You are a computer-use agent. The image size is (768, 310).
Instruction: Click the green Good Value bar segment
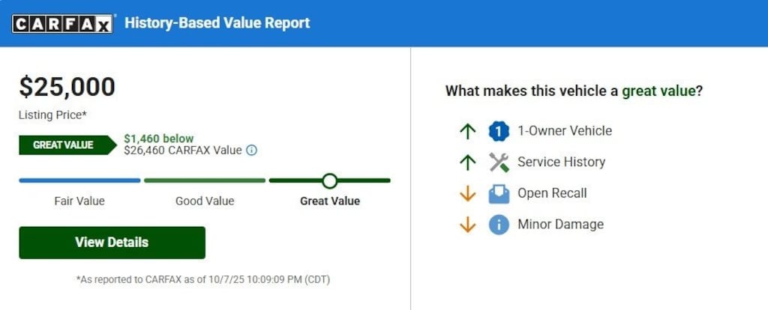205,180
